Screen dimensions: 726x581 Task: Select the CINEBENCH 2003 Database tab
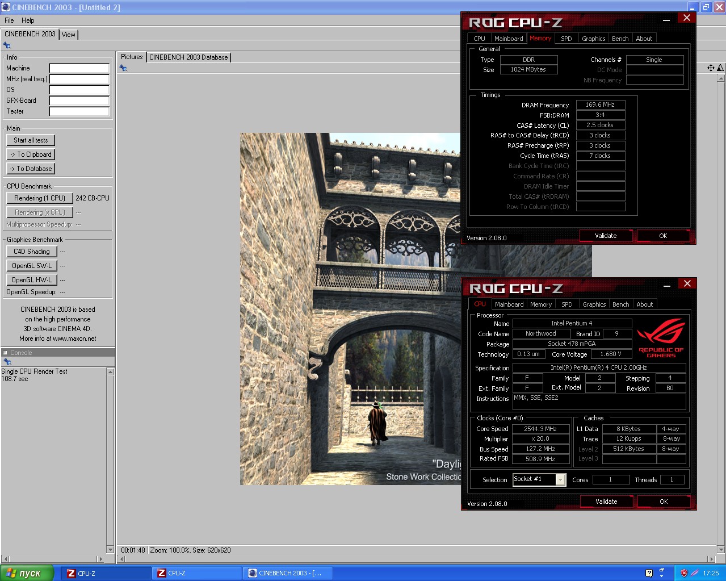[x=188, y=57]
